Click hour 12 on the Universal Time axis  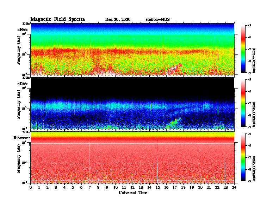click(x=132, y=187)
